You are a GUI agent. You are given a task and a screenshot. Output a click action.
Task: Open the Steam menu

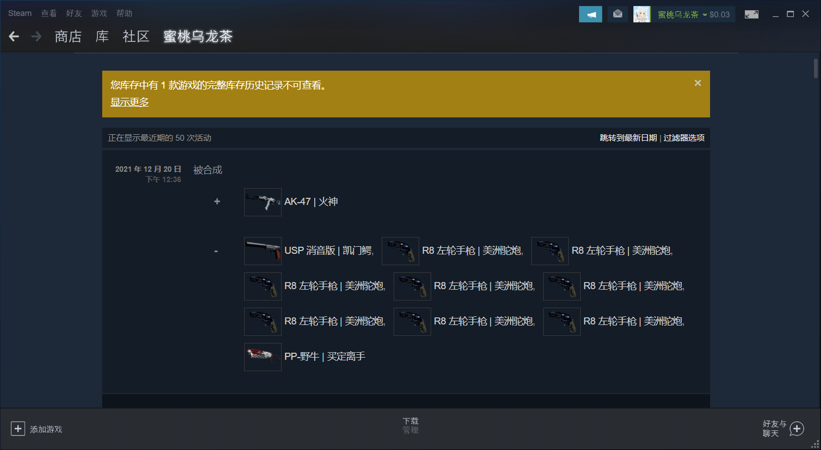click(20, 13)
